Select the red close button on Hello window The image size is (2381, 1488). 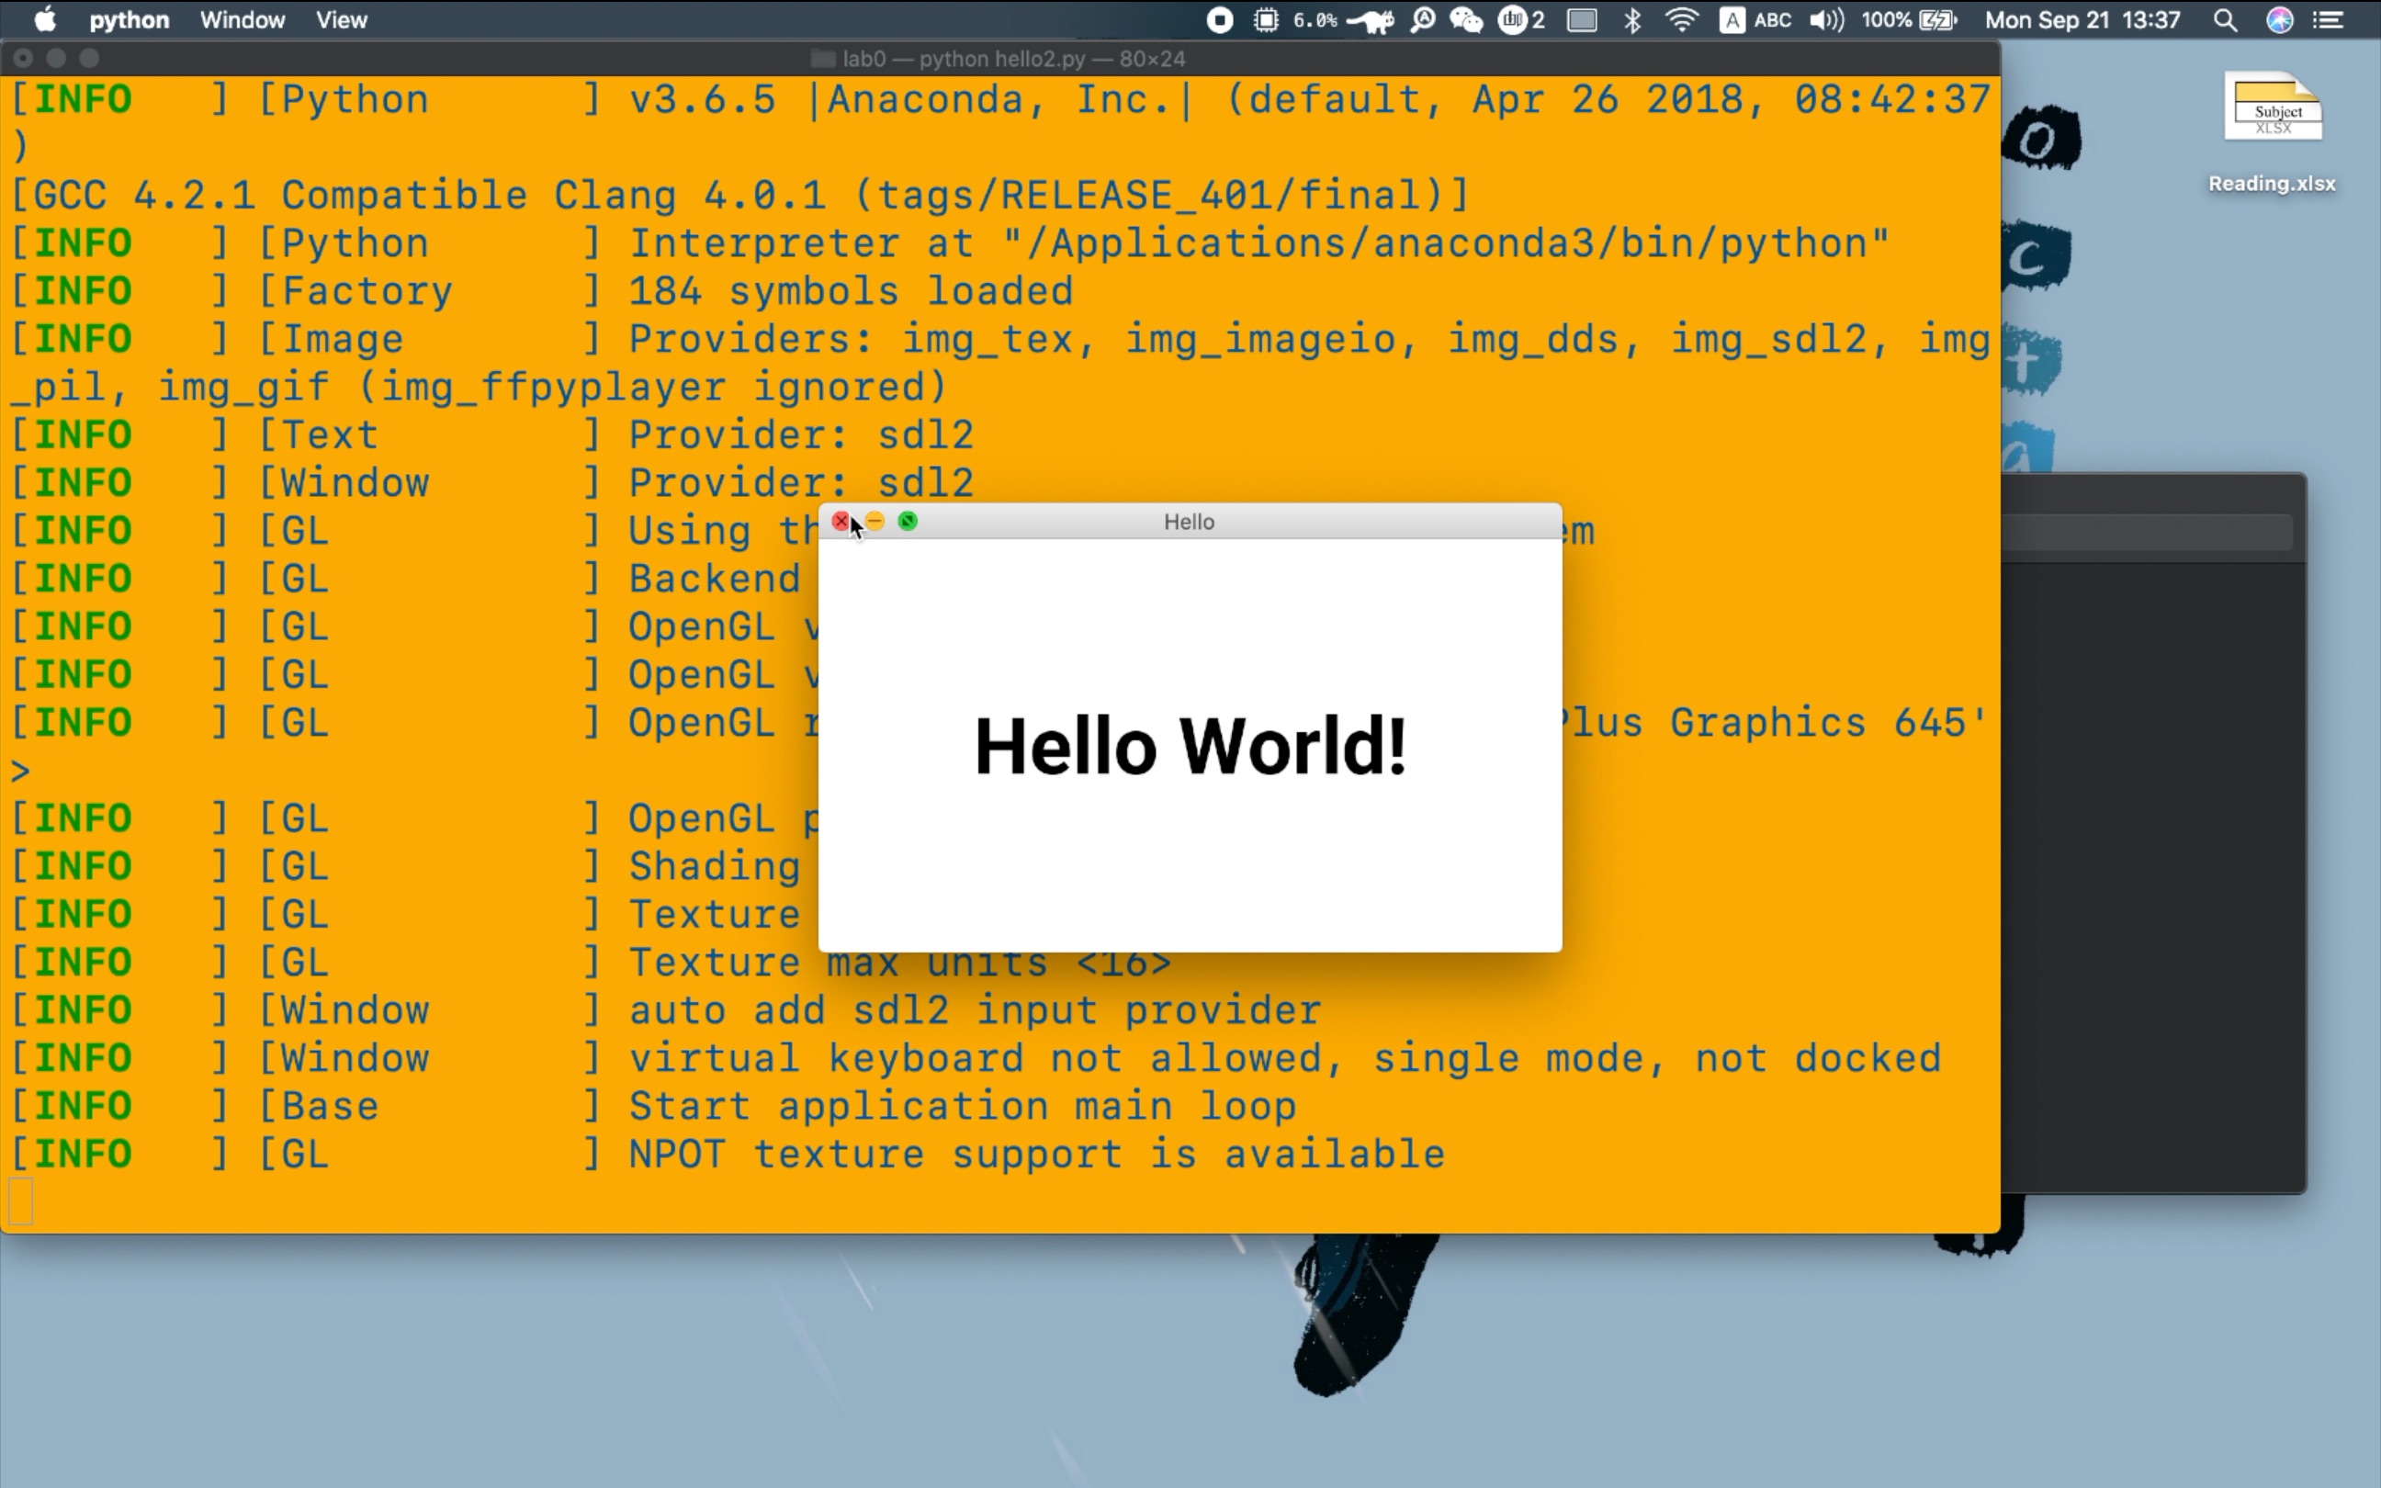841,521
